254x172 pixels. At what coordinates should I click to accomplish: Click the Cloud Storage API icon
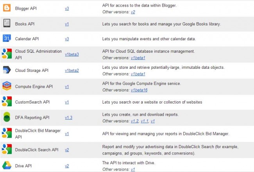click(x=7, y=70)
